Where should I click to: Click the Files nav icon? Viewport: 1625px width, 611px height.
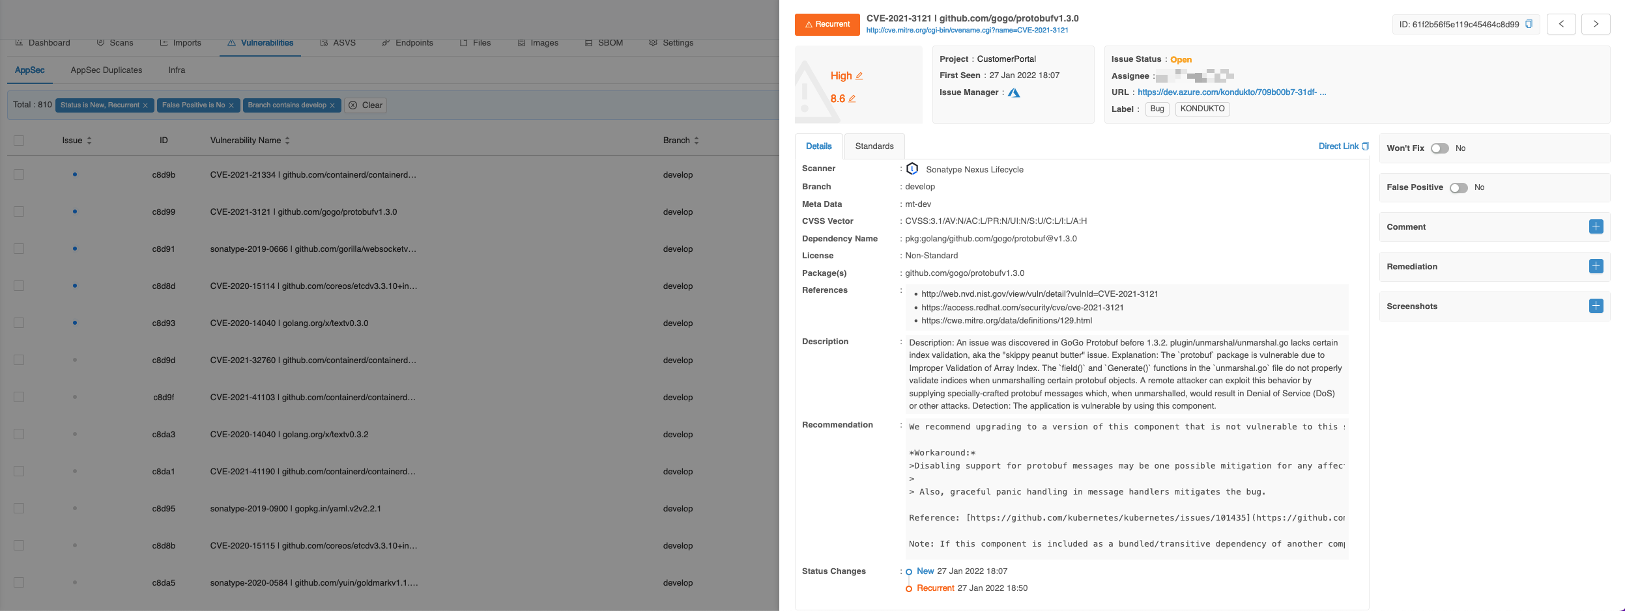[463, 43]
